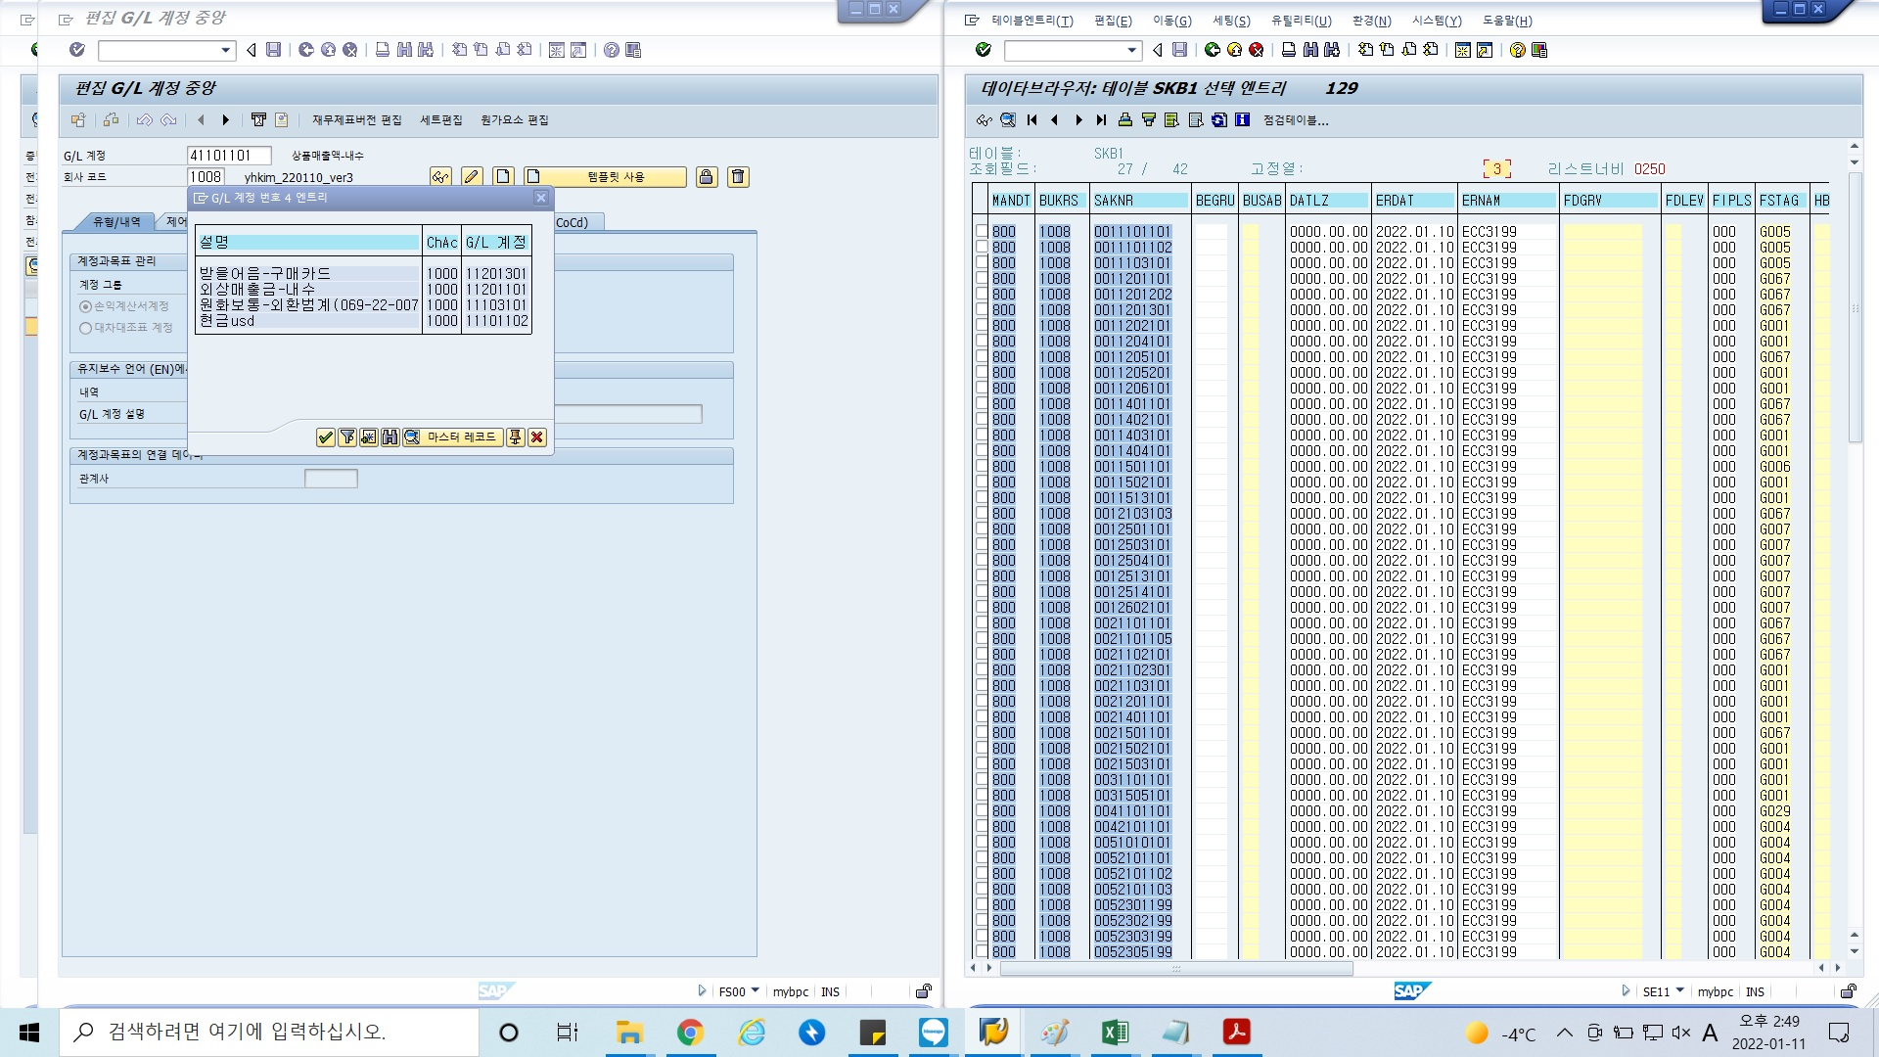Image resolution: width=1879 pixels, height=1057 pixels.
Task: Click the save diskette icon in SKB1 window
Action: click(x=1180, y=50)
